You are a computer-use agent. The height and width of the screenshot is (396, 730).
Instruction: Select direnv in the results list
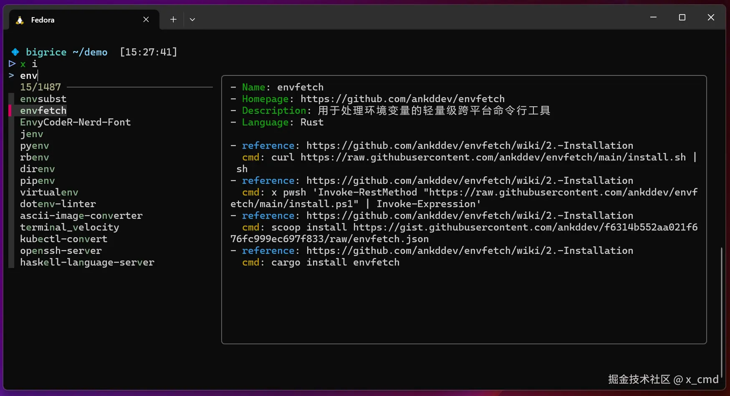(38, 169)
